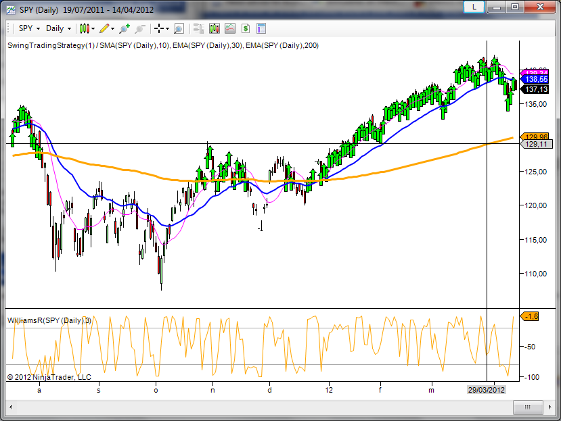Open the chart properties icon
Viewport: 561px width, 421px height.
(261, 28)
